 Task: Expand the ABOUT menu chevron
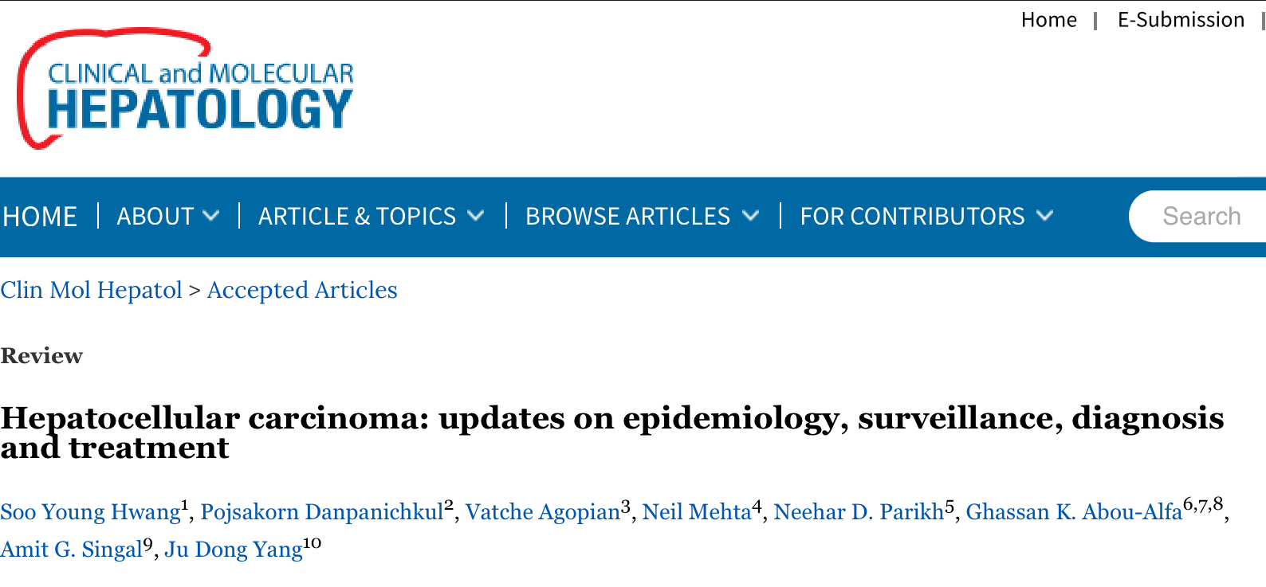[211, 216]
